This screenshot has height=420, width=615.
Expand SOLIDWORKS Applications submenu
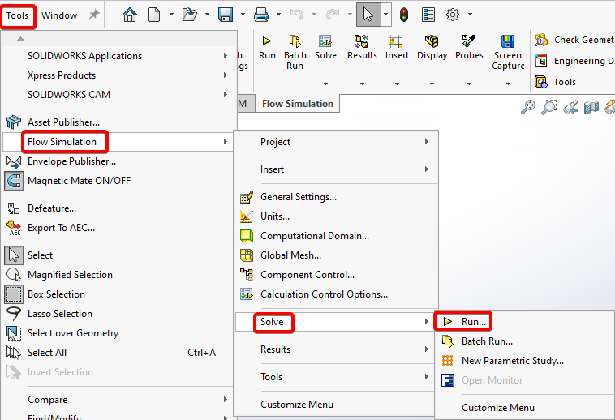[119, 56]
